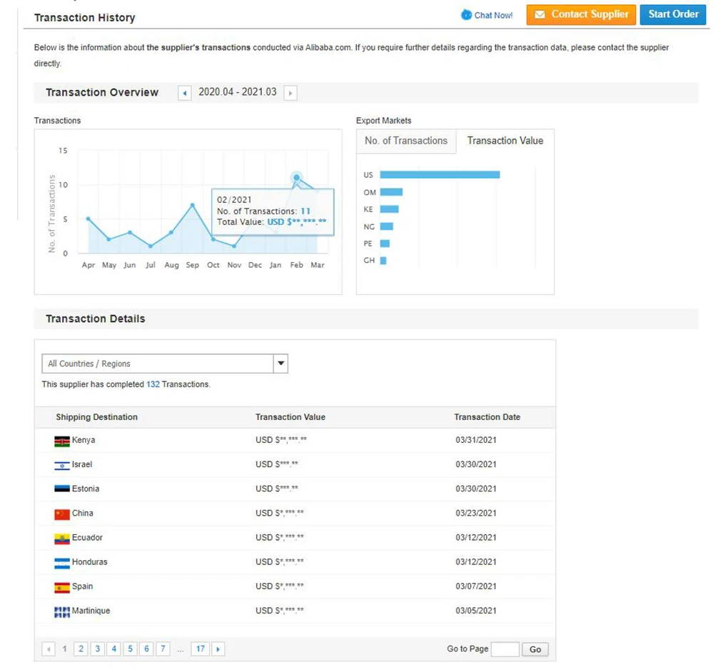
Task: Click the Apr data point on chart
Action: coord(88,219)
